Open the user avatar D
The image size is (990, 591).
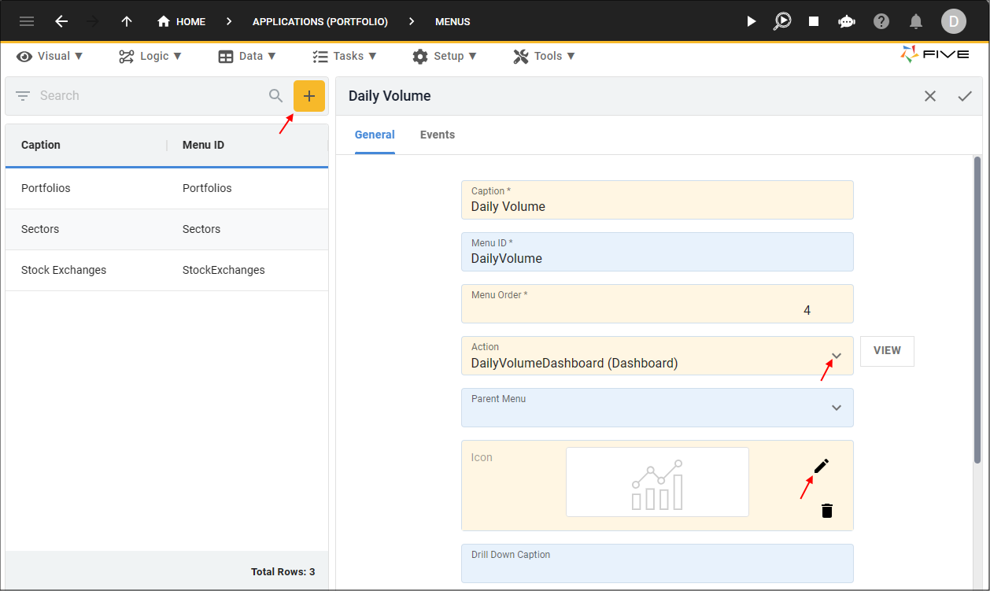pyautogui.click(x=954, y=21)
